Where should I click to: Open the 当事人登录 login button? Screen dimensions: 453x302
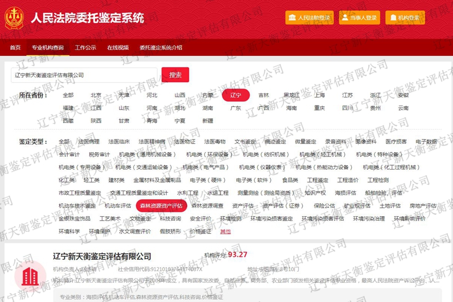click(x=359, y=18)
